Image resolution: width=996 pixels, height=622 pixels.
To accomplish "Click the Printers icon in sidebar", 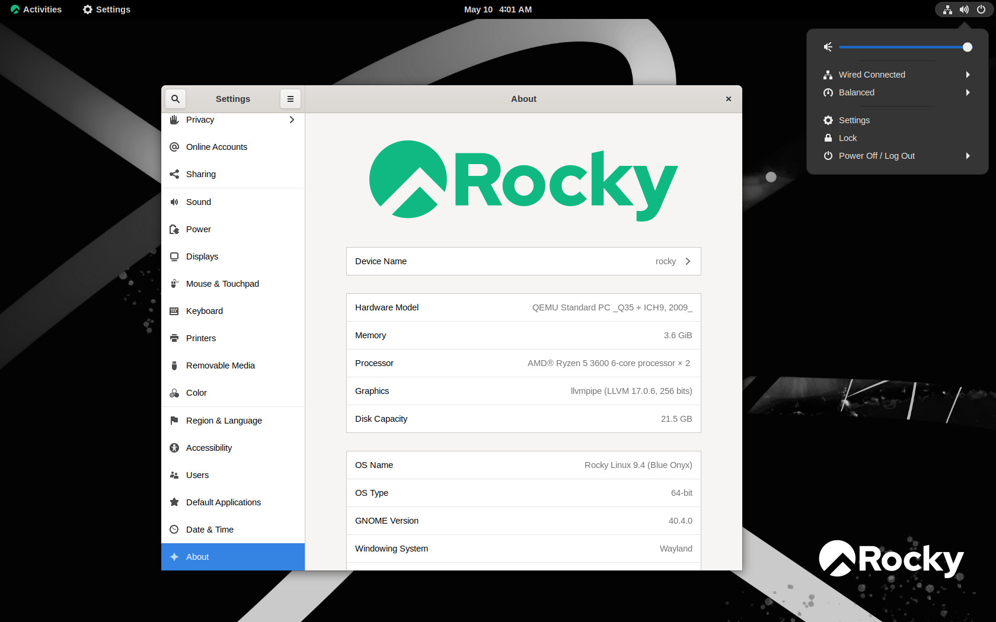I will (174, 338).
